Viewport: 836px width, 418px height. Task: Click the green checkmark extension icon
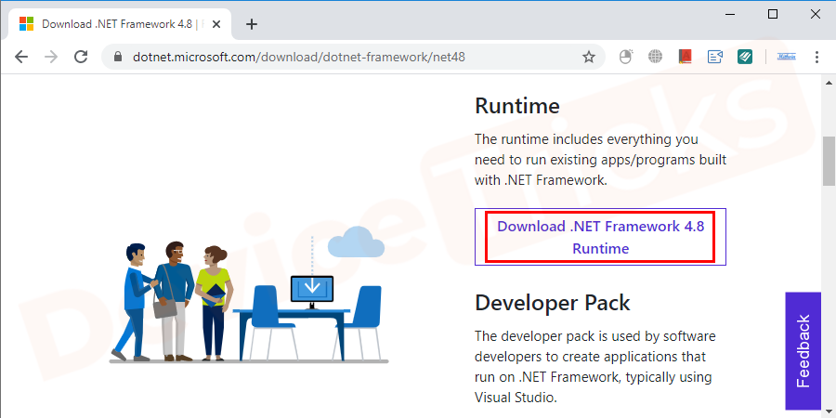[x=745, y=57]
